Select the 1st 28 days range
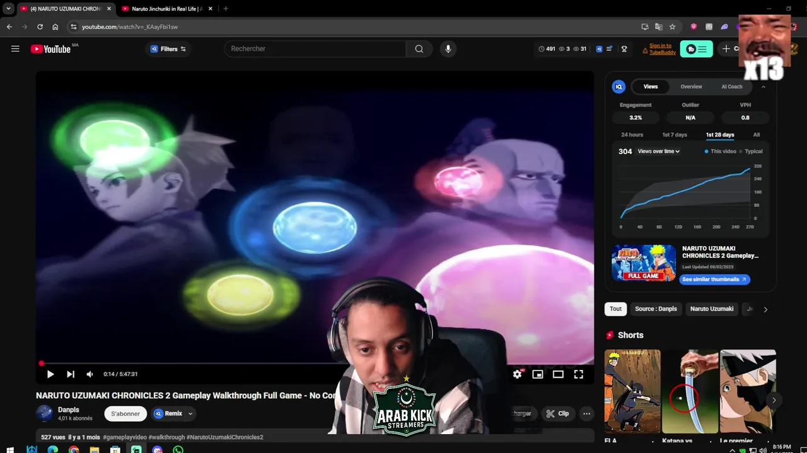 (x=720, y=135)
